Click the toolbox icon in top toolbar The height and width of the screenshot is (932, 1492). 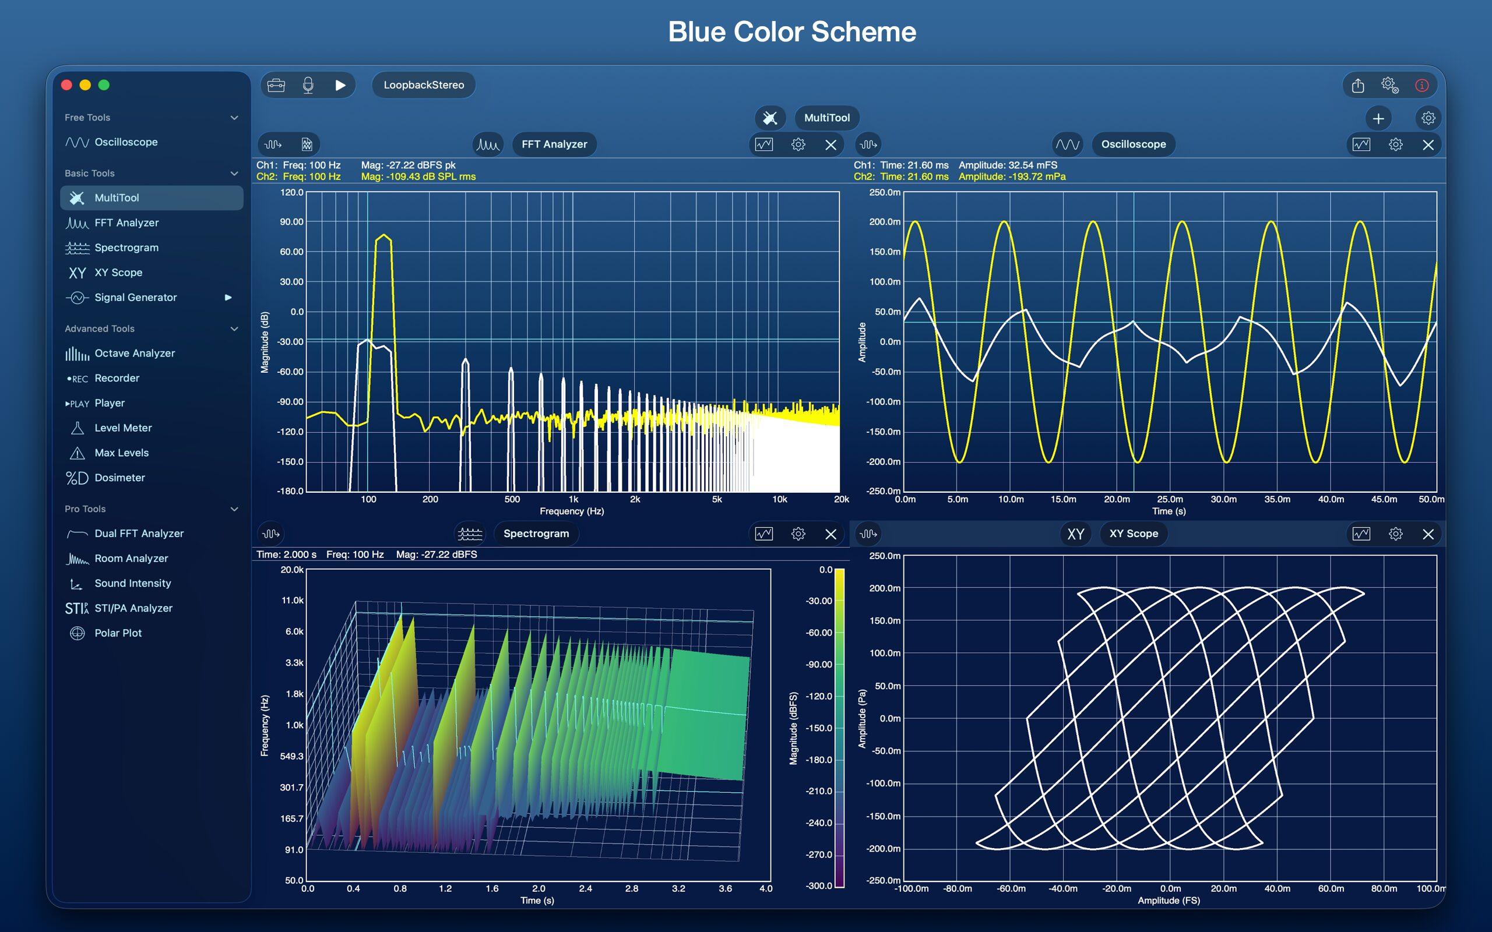coord(276,85)
